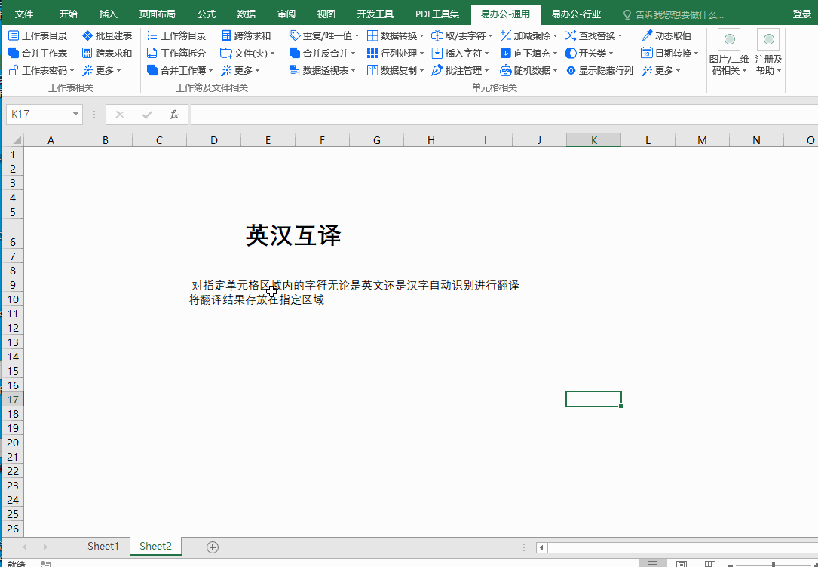Open the 工作表目录 sheet directory tool
This screenshot has width=818, height=567.
38,36
